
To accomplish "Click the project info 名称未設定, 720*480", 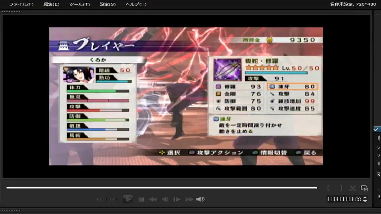I will 353,4.
